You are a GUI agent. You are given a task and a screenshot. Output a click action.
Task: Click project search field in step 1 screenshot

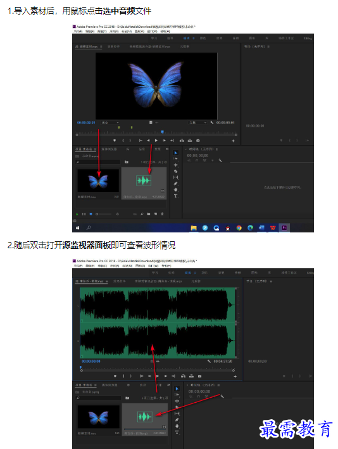point(98,162)
